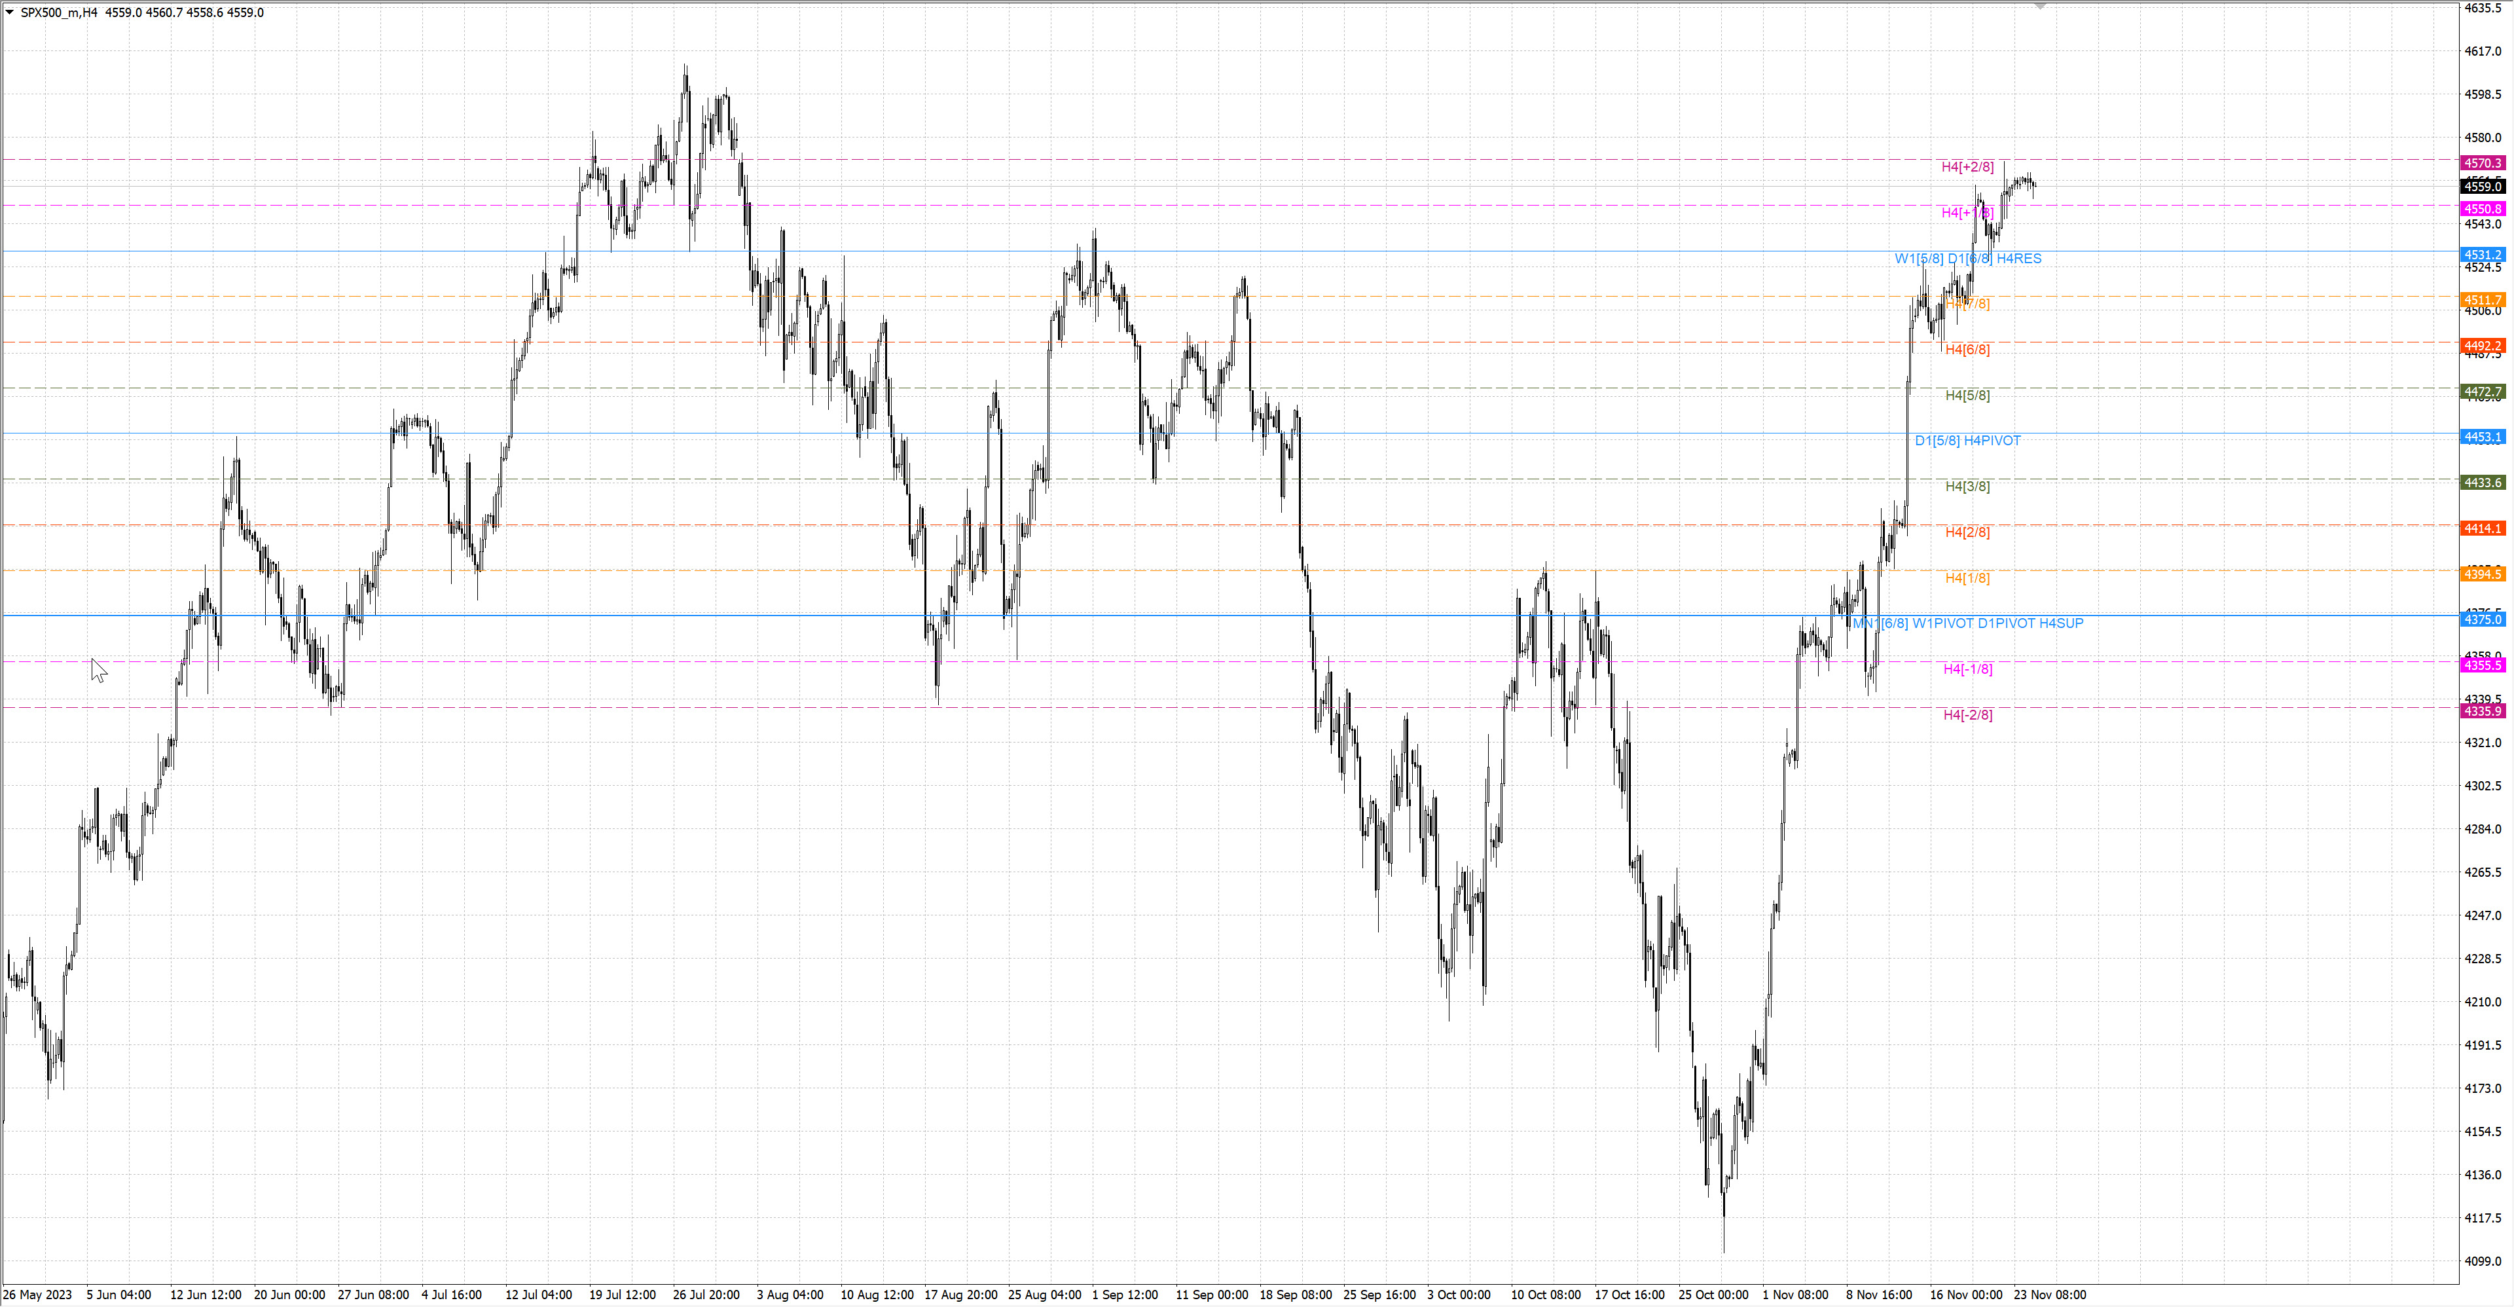Click the chart shift triangle marker at top
The width and height of the screenshot is (2514, 1307).
click(x=2040, y=7)
